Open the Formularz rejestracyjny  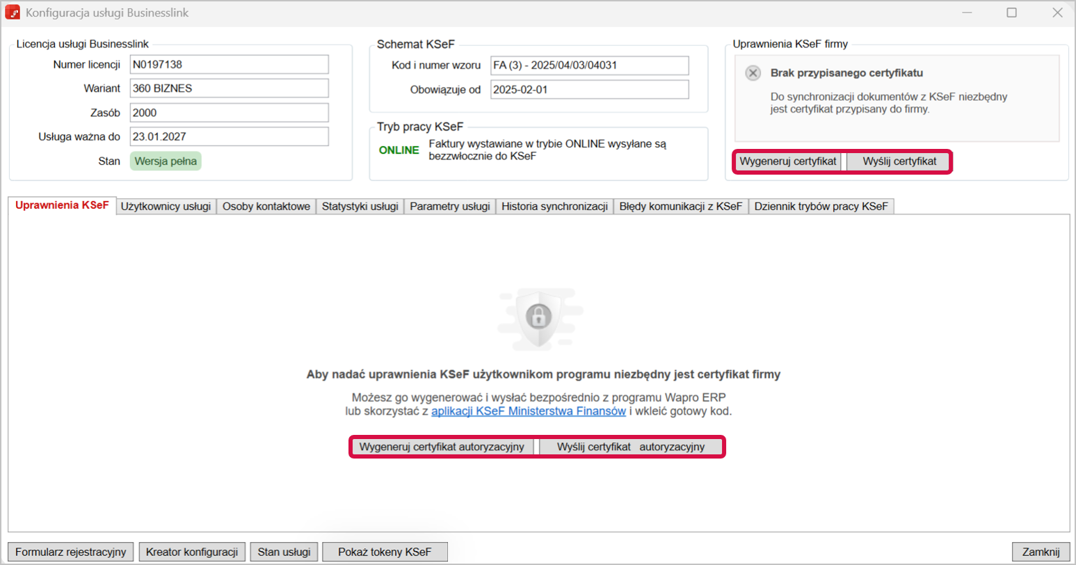(70, 552)
